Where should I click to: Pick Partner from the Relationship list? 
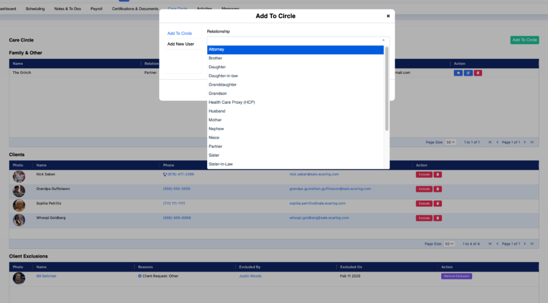(295, 147)
